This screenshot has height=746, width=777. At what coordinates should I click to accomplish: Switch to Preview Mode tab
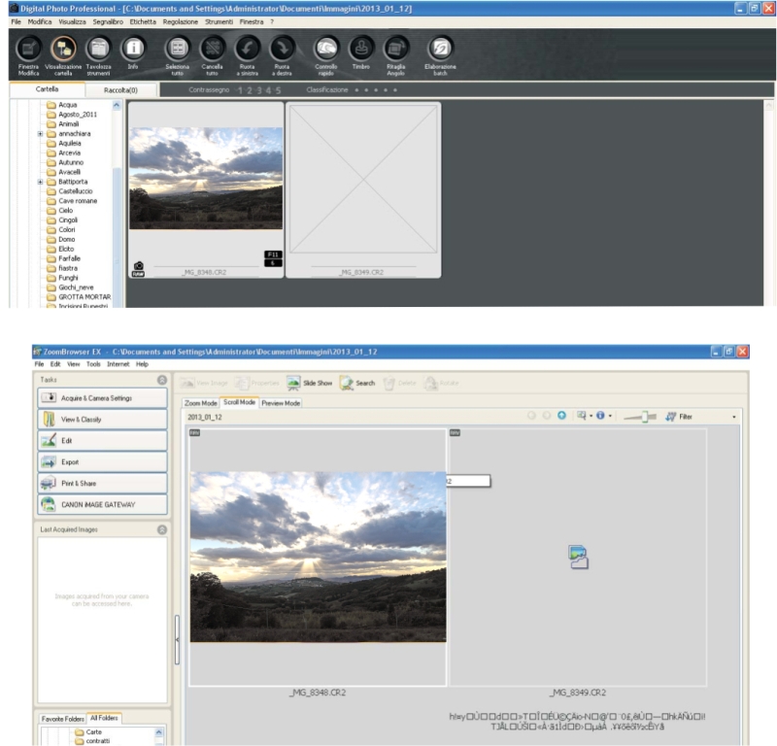pyautogui.click(x=281, y=403)
